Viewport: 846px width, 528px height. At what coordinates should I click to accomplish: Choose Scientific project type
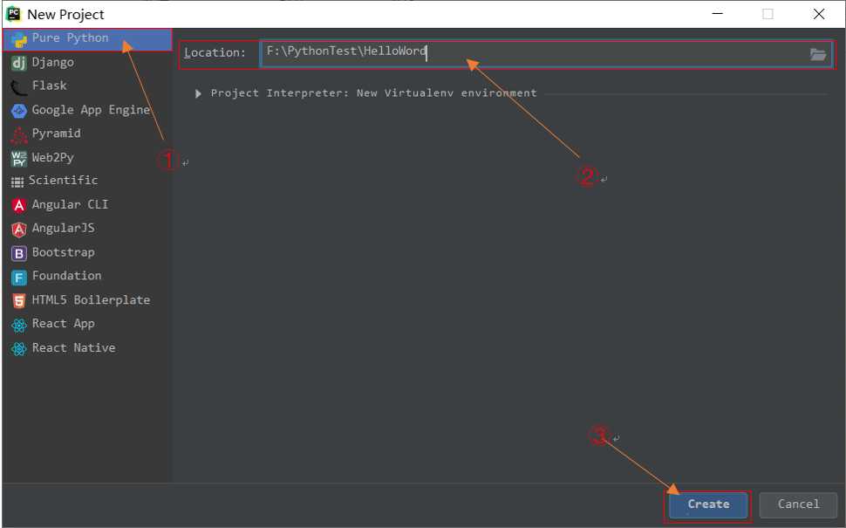click(87, 181)
